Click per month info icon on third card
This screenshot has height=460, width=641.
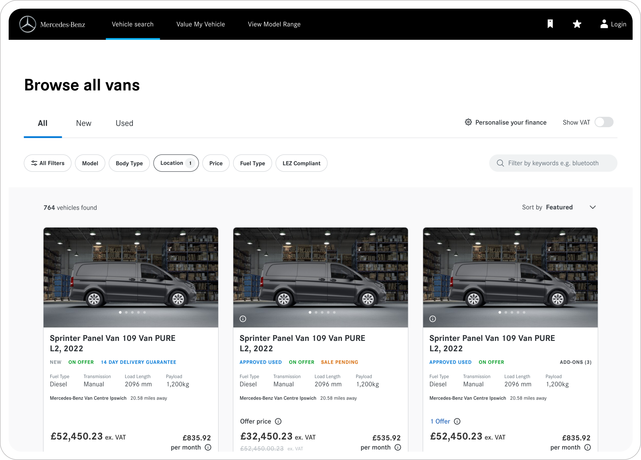[x=588, y=447]
